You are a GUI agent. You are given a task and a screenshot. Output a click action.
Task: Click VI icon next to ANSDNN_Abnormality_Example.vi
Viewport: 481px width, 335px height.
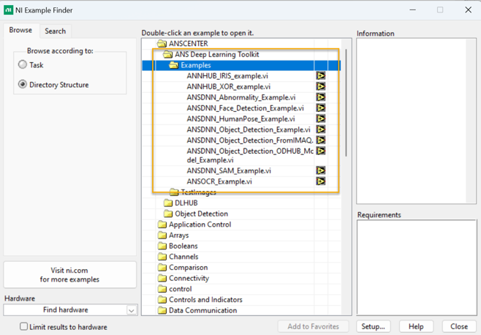click(320, 97)
